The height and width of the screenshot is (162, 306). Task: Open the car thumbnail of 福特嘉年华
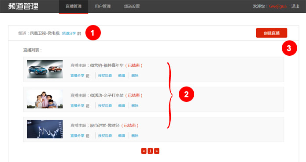(45, 69)
